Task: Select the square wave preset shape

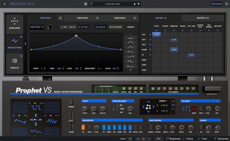Action: pos(130,61)
